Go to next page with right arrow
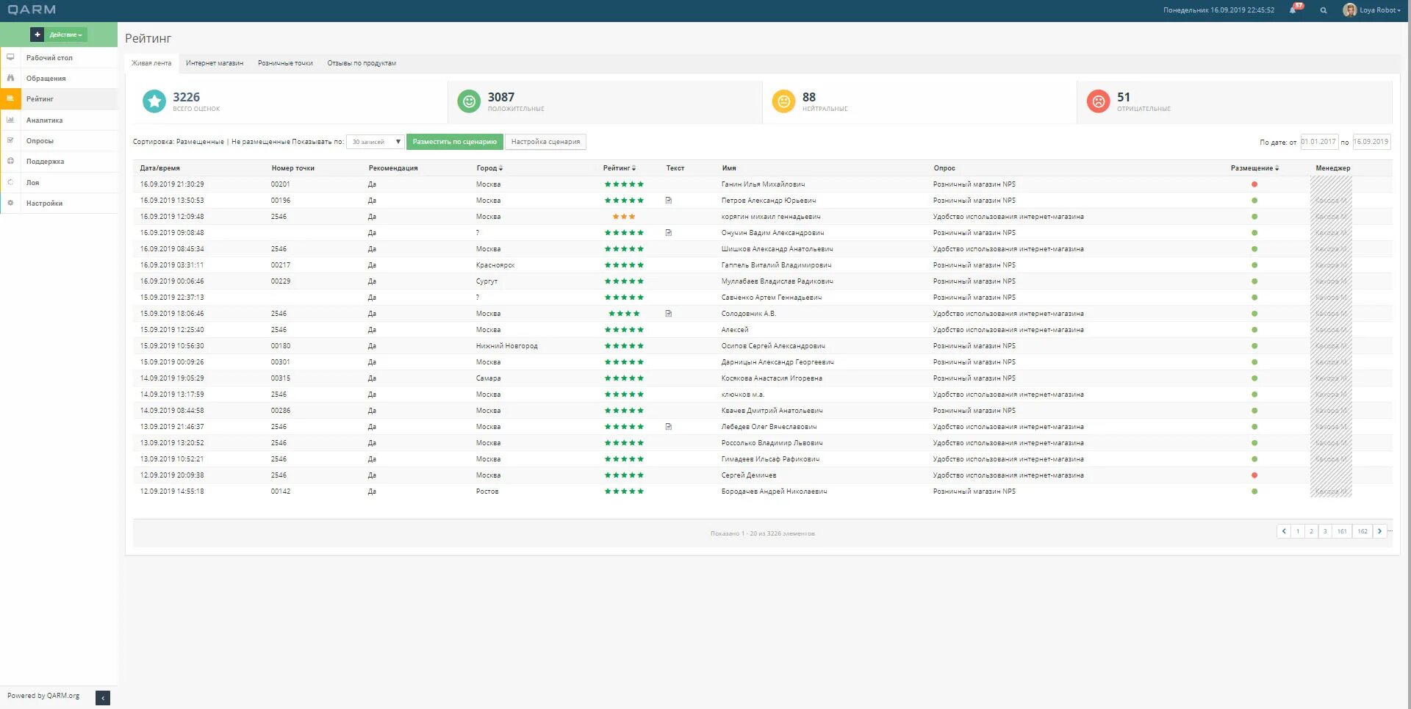This screenshot has width=1411, height=709. [1379, 531]
